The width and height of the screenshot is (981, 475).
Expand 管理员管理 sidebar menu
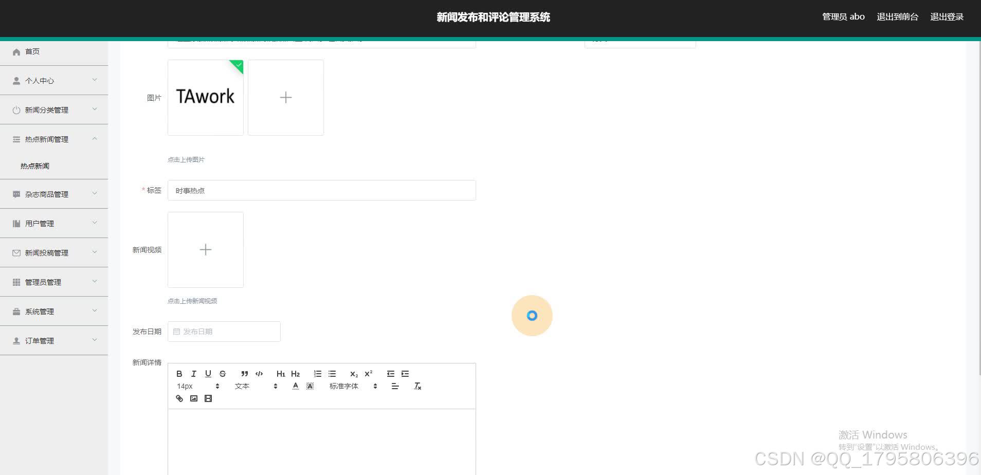pos(54,282)
